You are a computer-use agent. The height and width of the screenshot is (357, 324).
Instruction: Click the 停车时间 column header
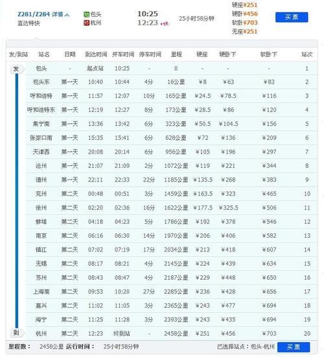[x=150, y=54]
